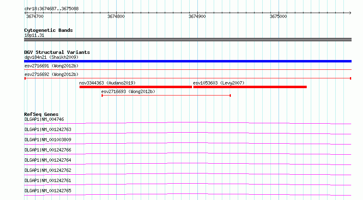Viewport: 363px width, 200px height.
Task: Click ruler position 3674900
Action: click(x=197, y=16)
